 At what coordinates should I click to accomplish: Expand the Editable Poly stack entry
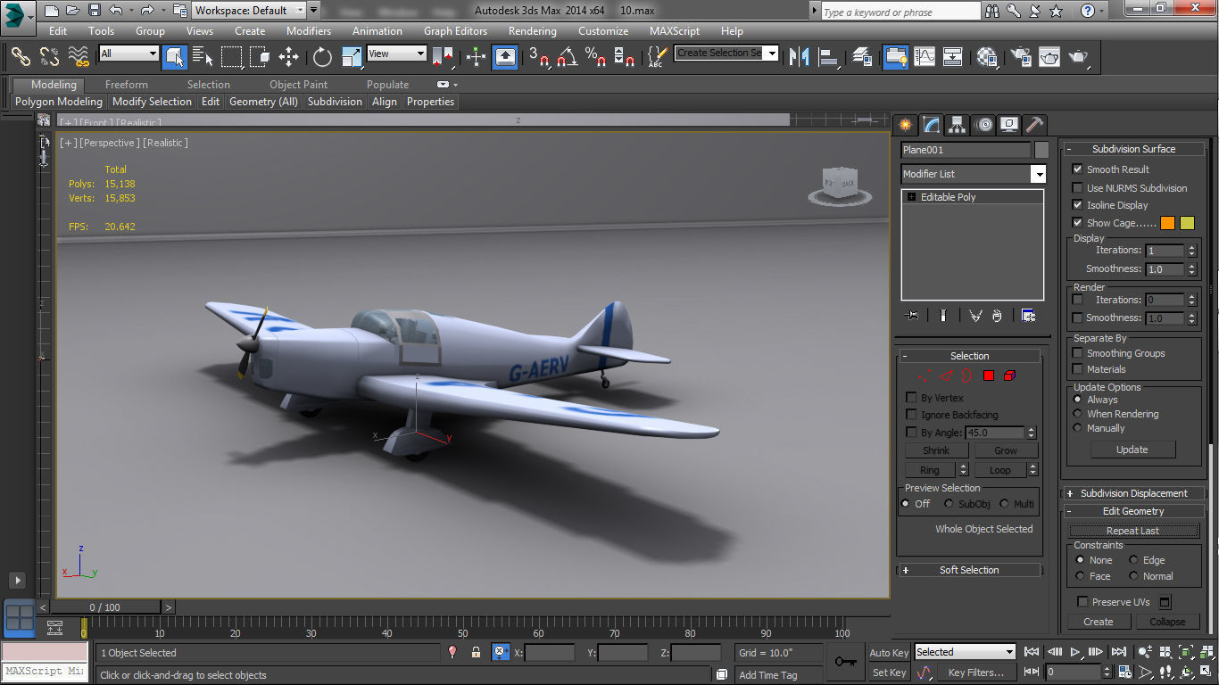point(911,197)
